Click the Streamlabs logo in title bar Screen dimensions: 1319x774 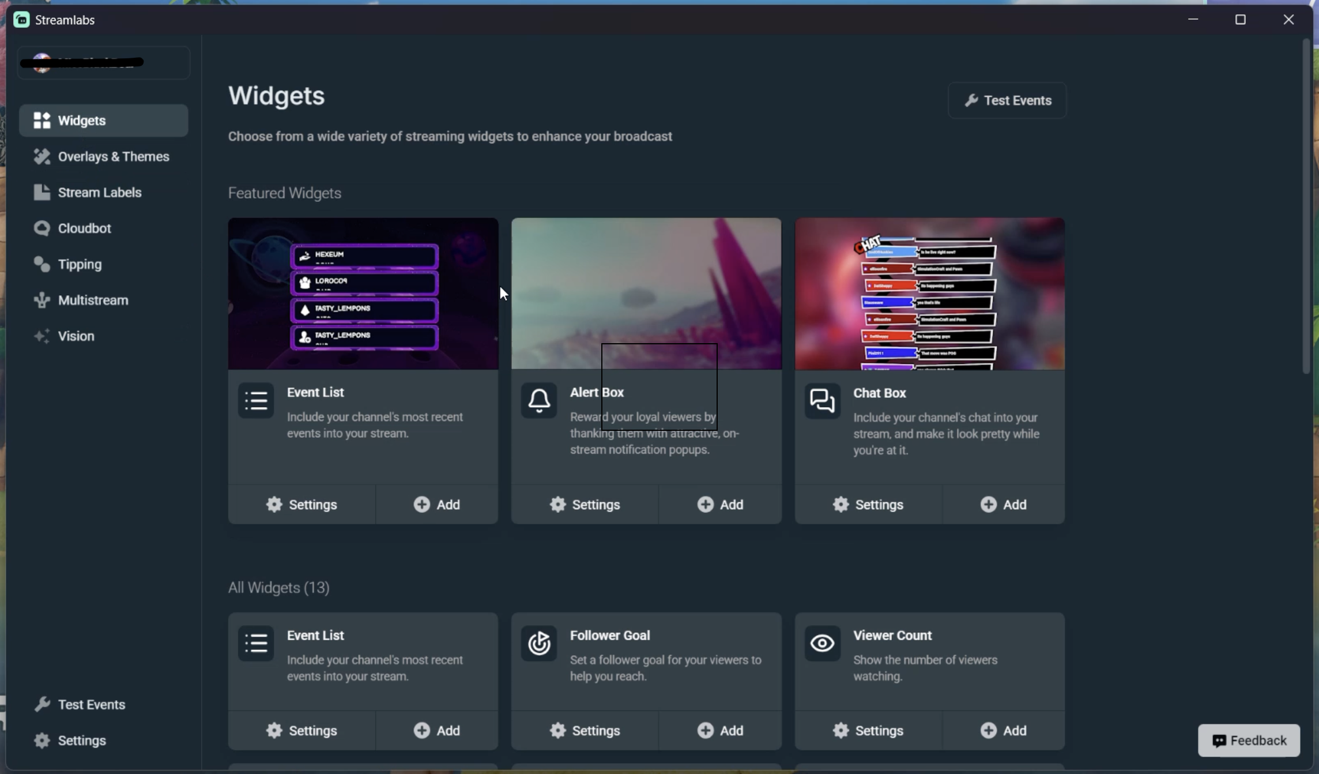coord(21,20)
